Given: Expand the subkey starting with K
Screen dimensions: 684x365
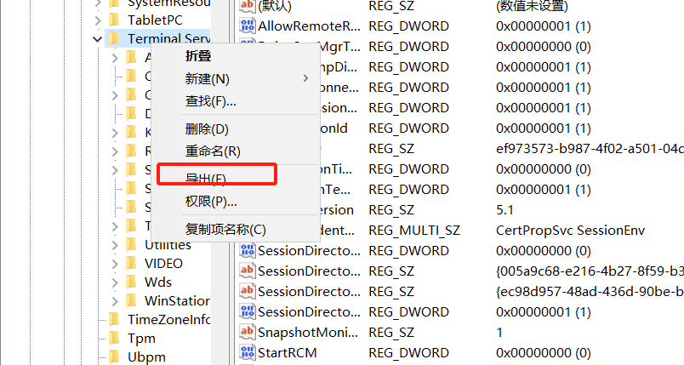Looking at the screenshot, I should click(x=115, y=133).
